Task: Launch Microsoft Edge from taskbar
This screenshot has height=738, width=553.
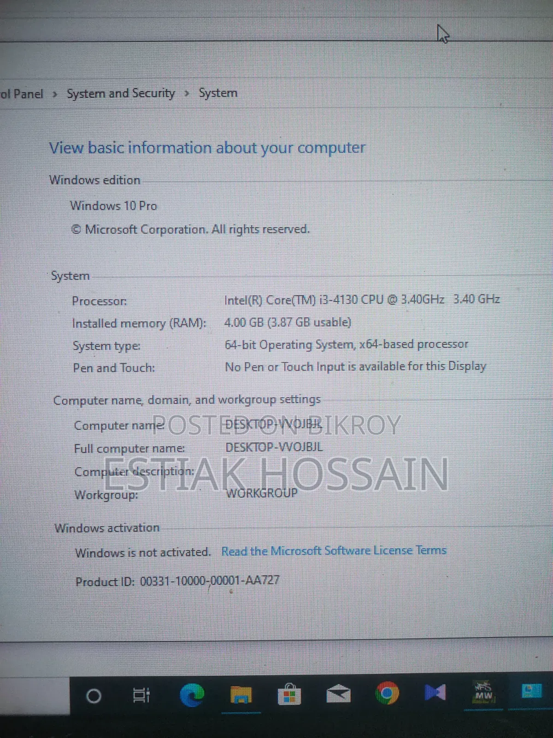Action: pyautogui.click(x=192, y=695)
